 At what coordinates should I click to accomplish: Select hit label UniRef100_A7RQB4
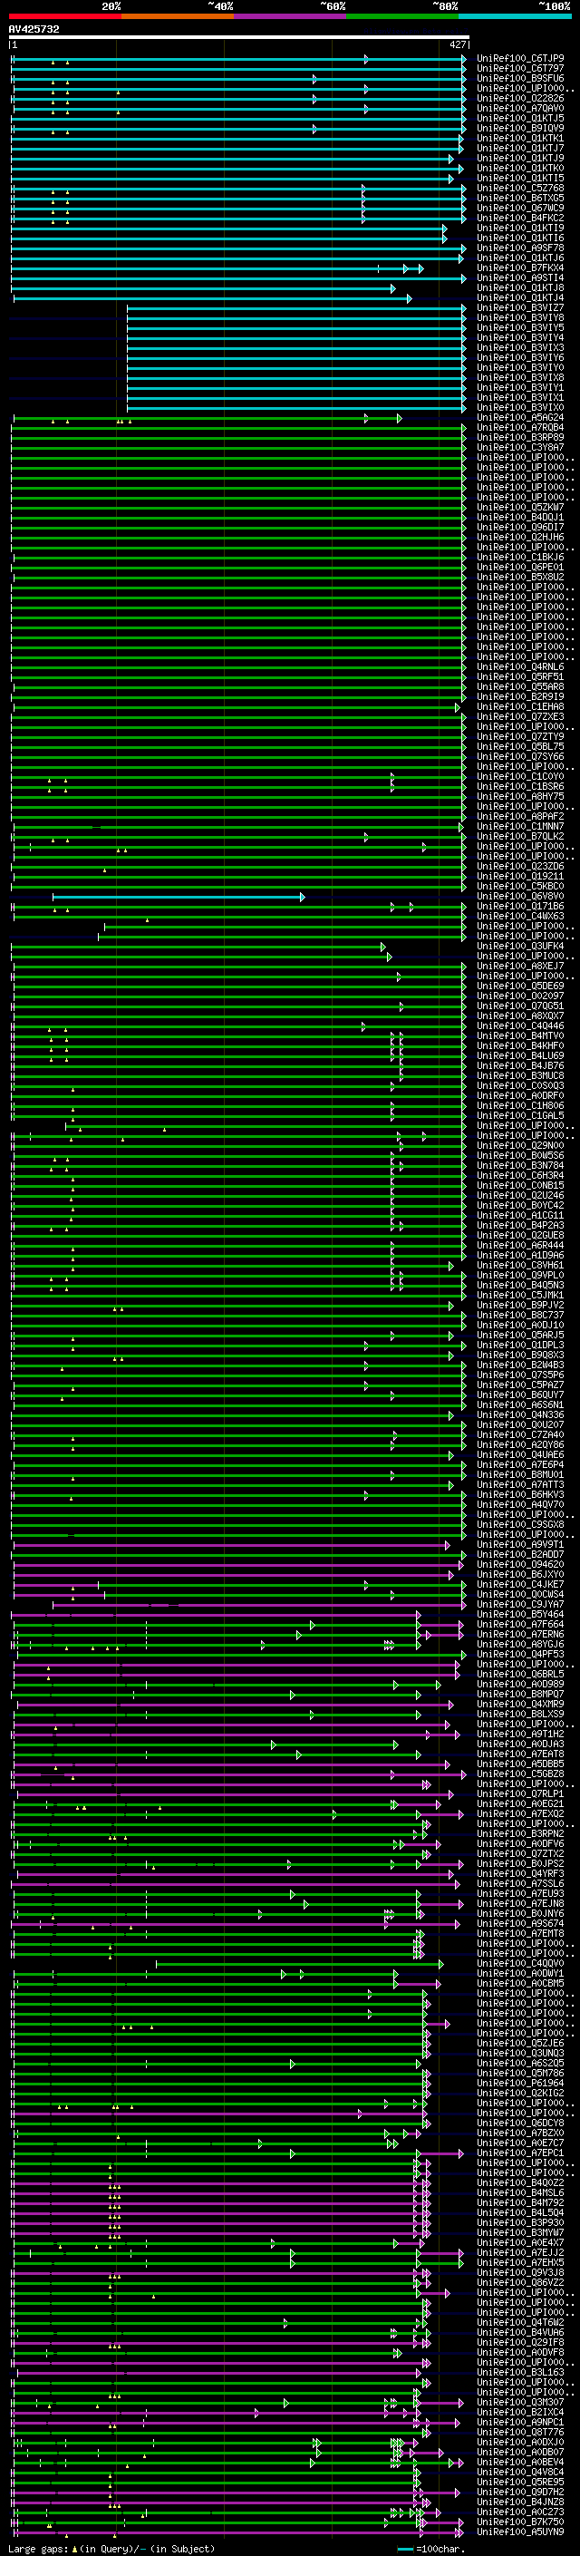(x=519, y=428)
